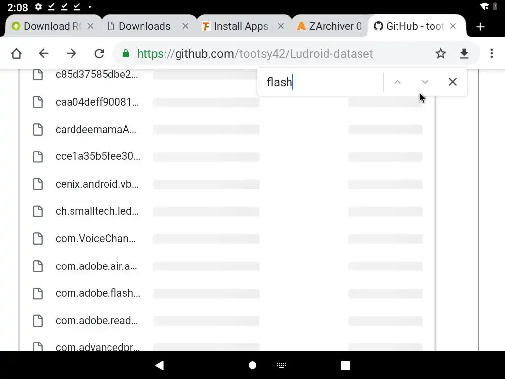Open file com.advancedpr...
Viewport: 505px width, 379px height.
[98, 347]
